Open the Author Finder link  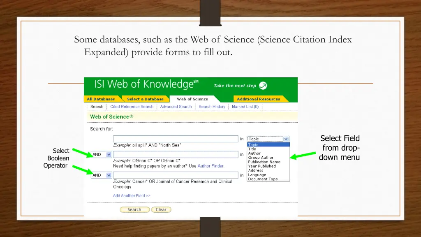click(210, 166)
